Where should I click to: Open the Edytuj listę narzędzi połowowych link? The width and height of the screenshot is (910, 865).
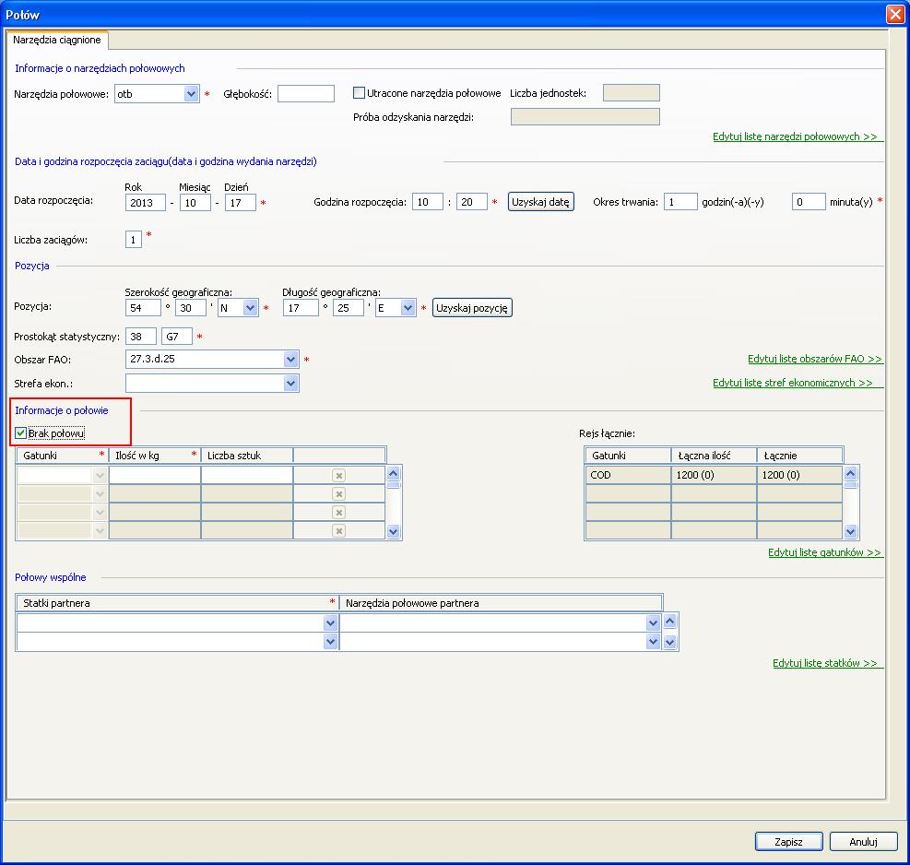point(797,136)
